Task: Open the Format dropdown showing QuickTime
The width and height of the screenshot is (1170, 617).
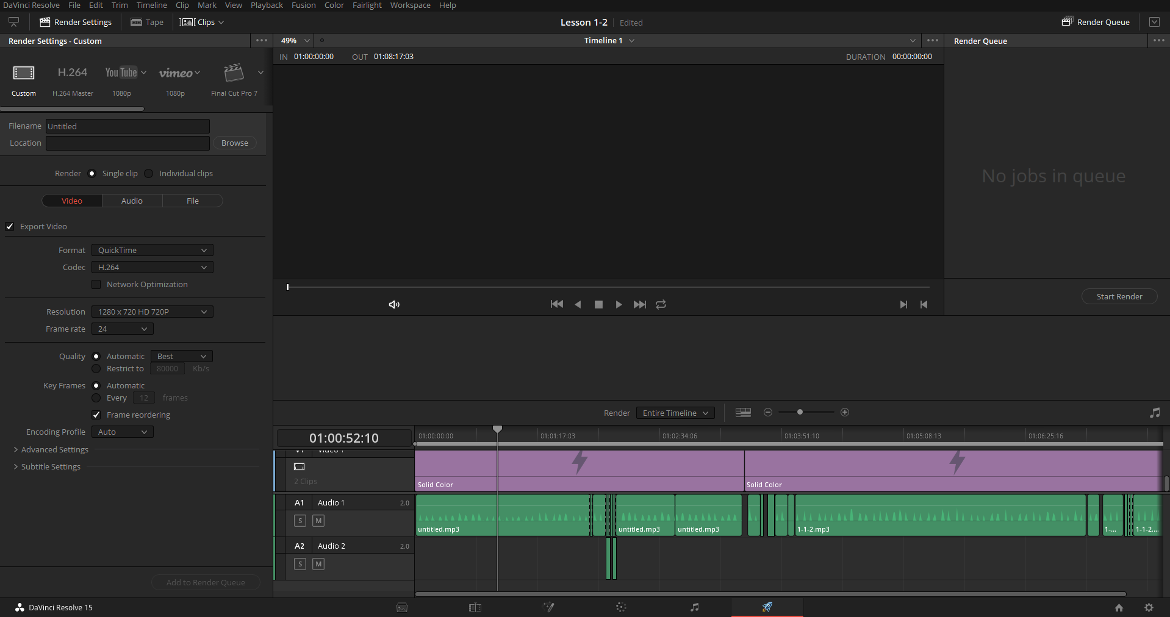Action: [153, 251]
